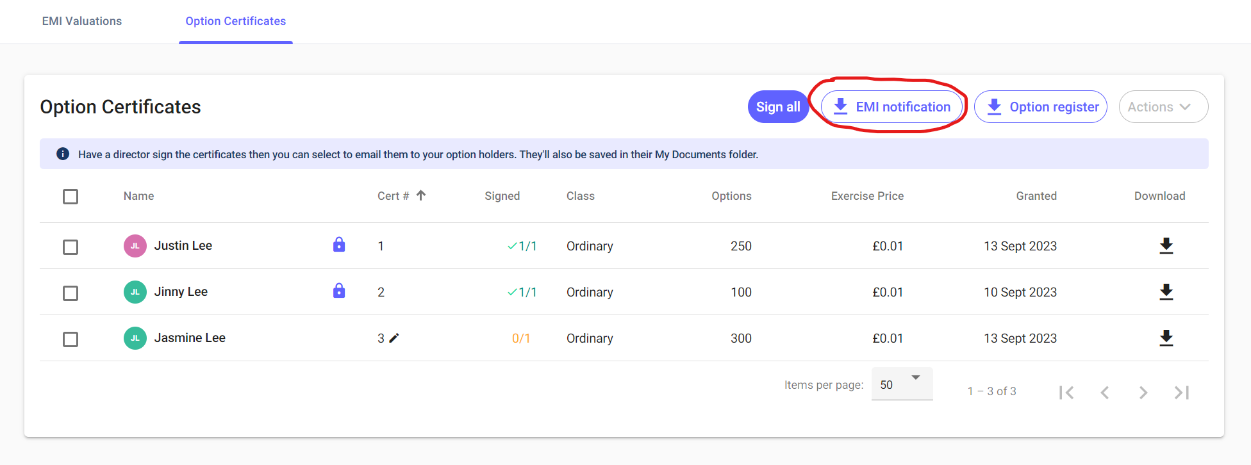Select the checkbox for Justin Lee
1251x465 pixels.
point(70,247)
